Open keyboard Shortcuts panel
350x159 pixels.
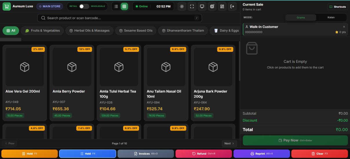click(338, 7)
